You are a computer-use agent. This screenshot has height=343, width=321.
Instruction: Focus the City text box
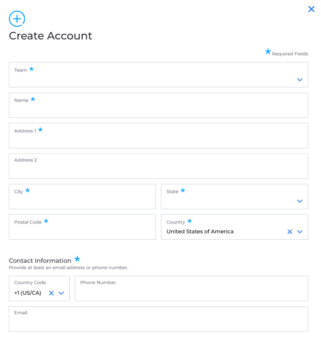[82, 197]
